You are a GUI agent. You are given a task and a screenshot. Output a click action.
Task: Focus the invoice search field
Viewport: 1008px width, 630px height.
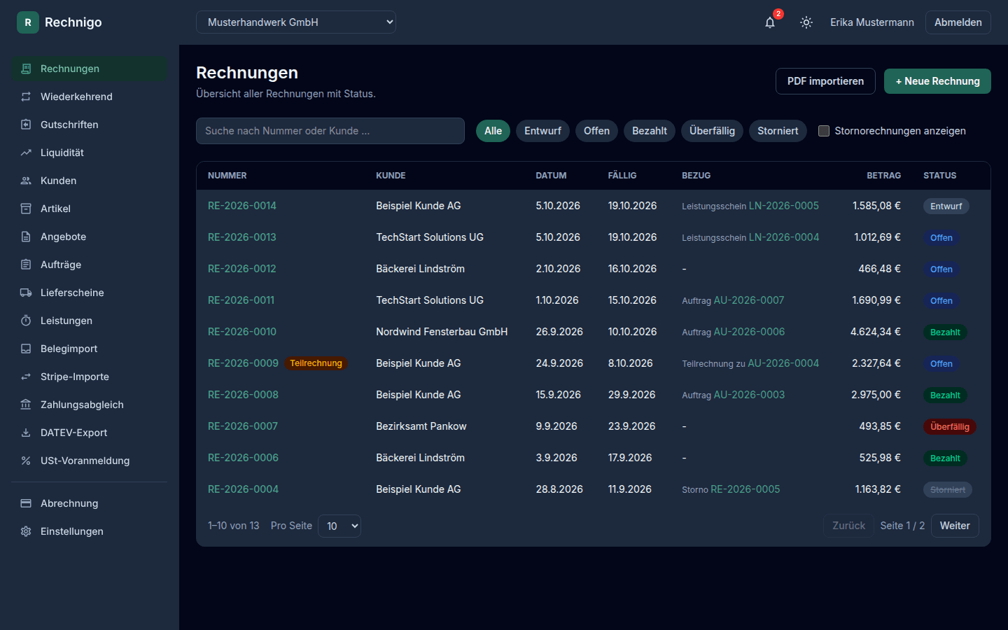(x=330, y=131)
